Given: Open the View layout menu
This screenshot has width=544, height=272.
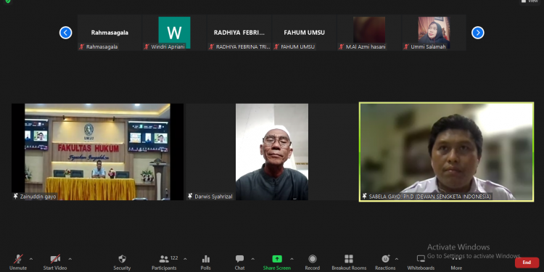Looking at the screenshot, I should [529, 1].
